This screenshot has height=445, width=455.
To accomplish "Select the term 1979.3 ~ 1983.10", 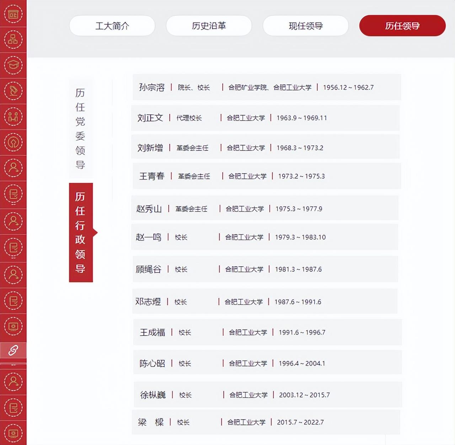I will tap(300, 237).
